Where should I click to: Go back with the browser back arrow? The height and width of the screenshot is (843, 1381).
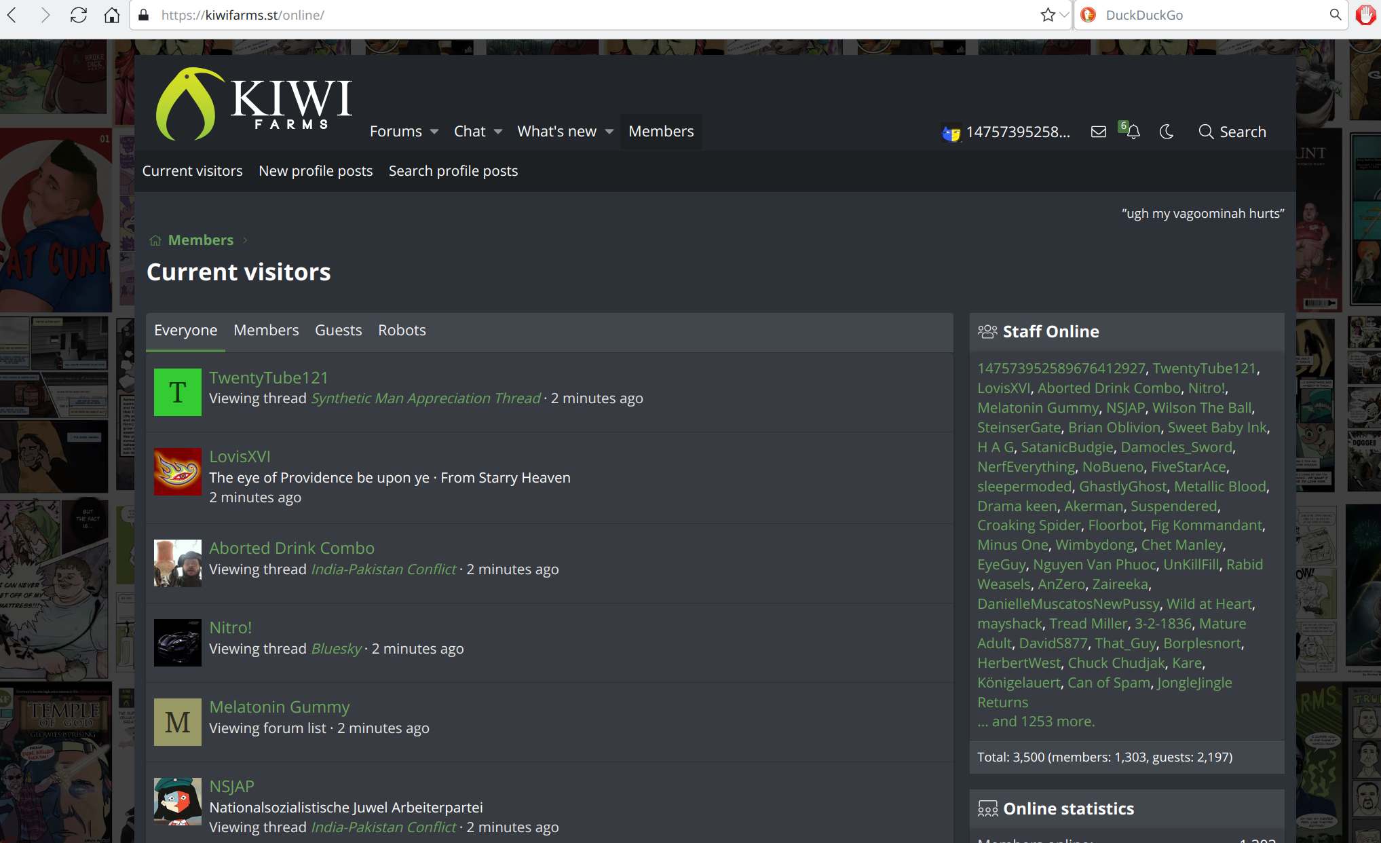click(12, 15)
